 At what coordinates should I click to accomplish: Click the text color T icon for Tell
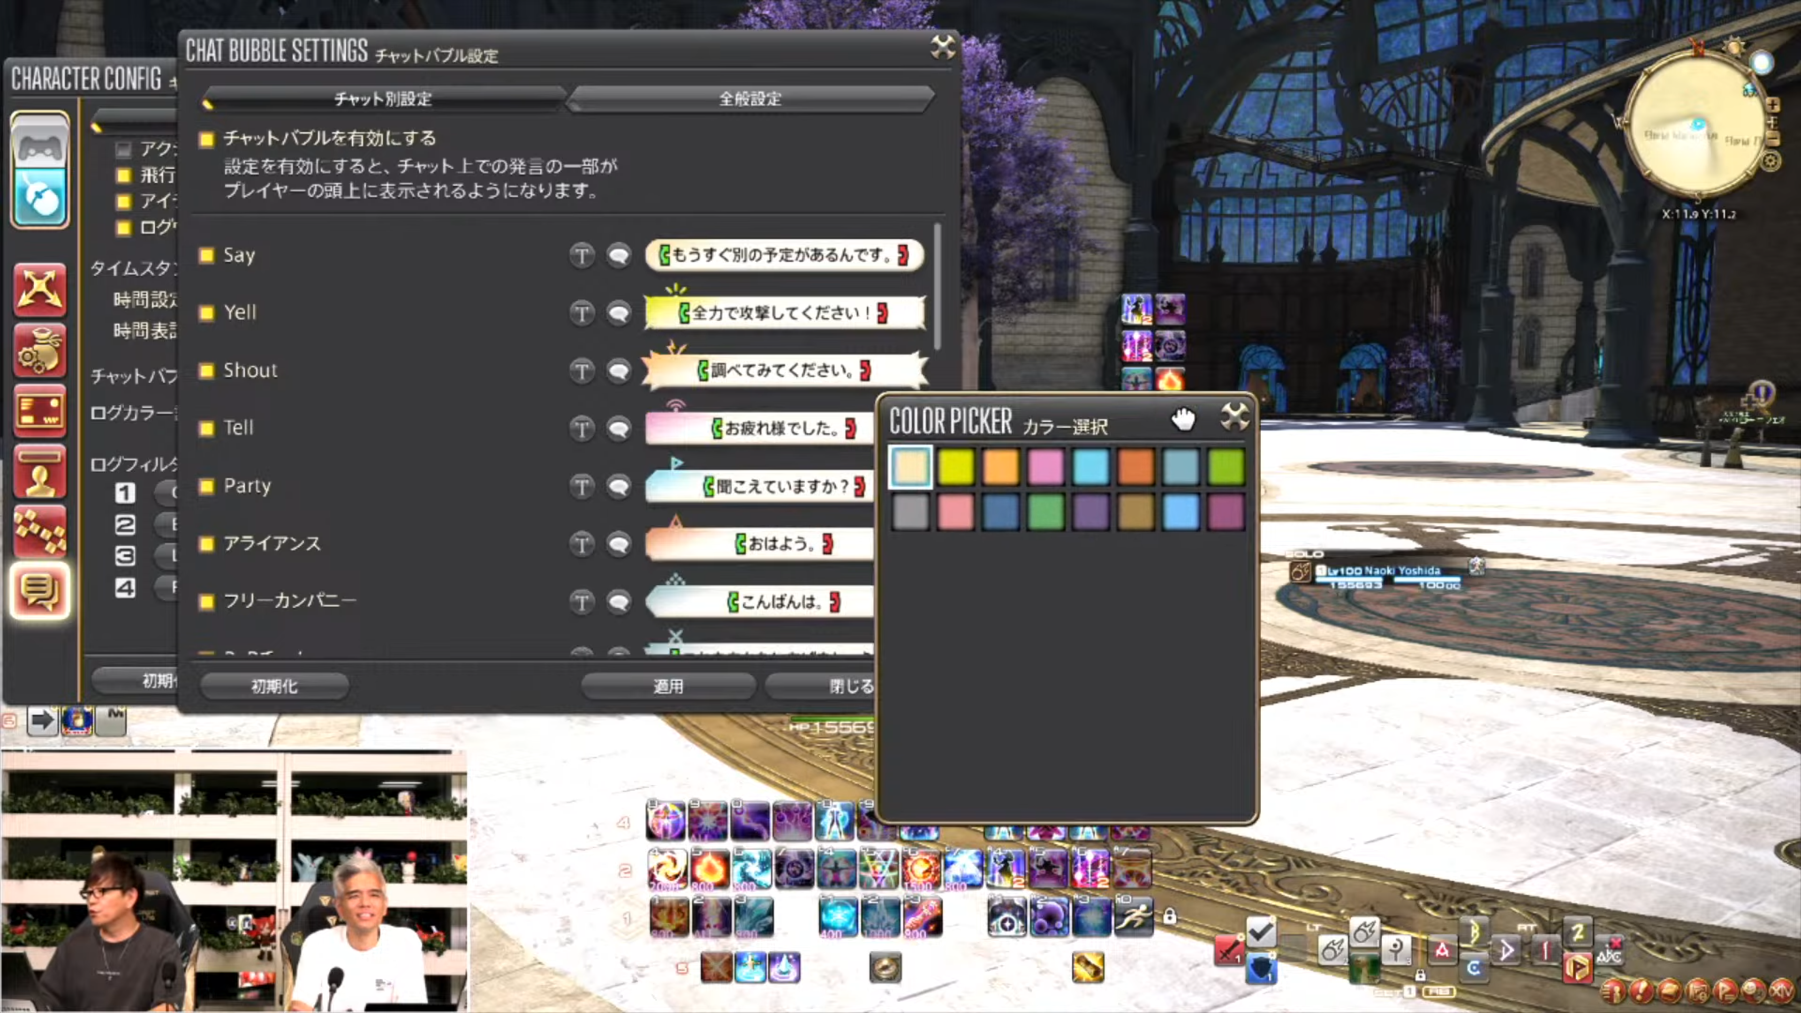click(581, 428)
